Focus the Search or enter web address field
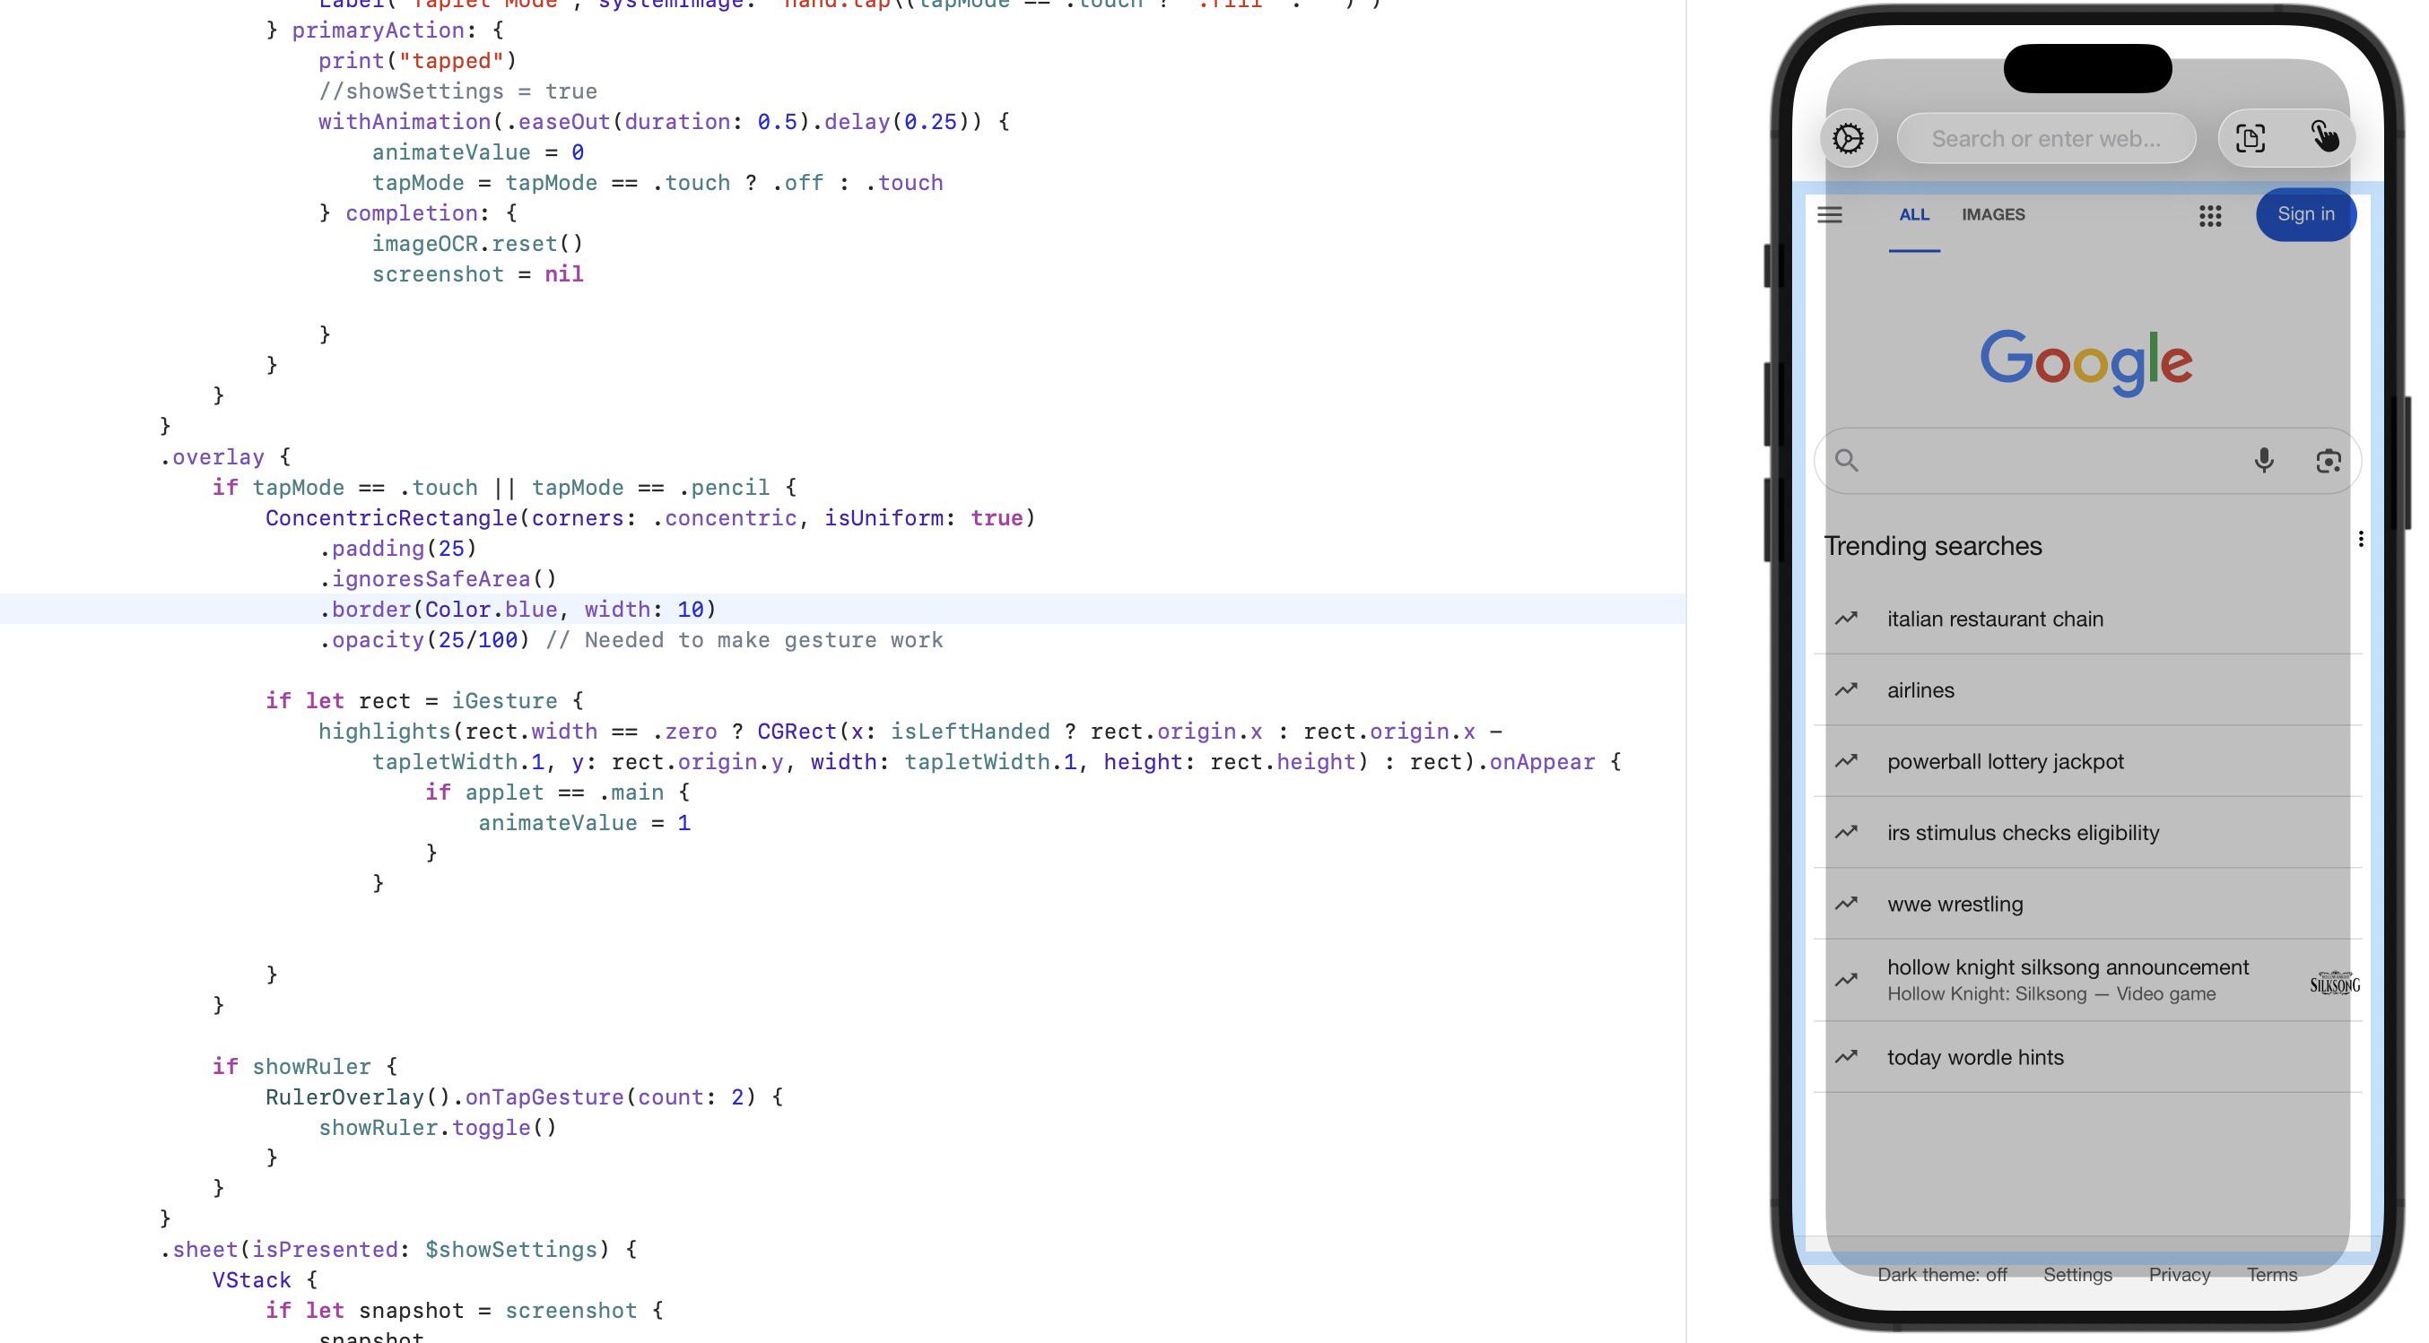Image resolution: width=2429 pixels, height=1343 pixels. (2045, 139)
